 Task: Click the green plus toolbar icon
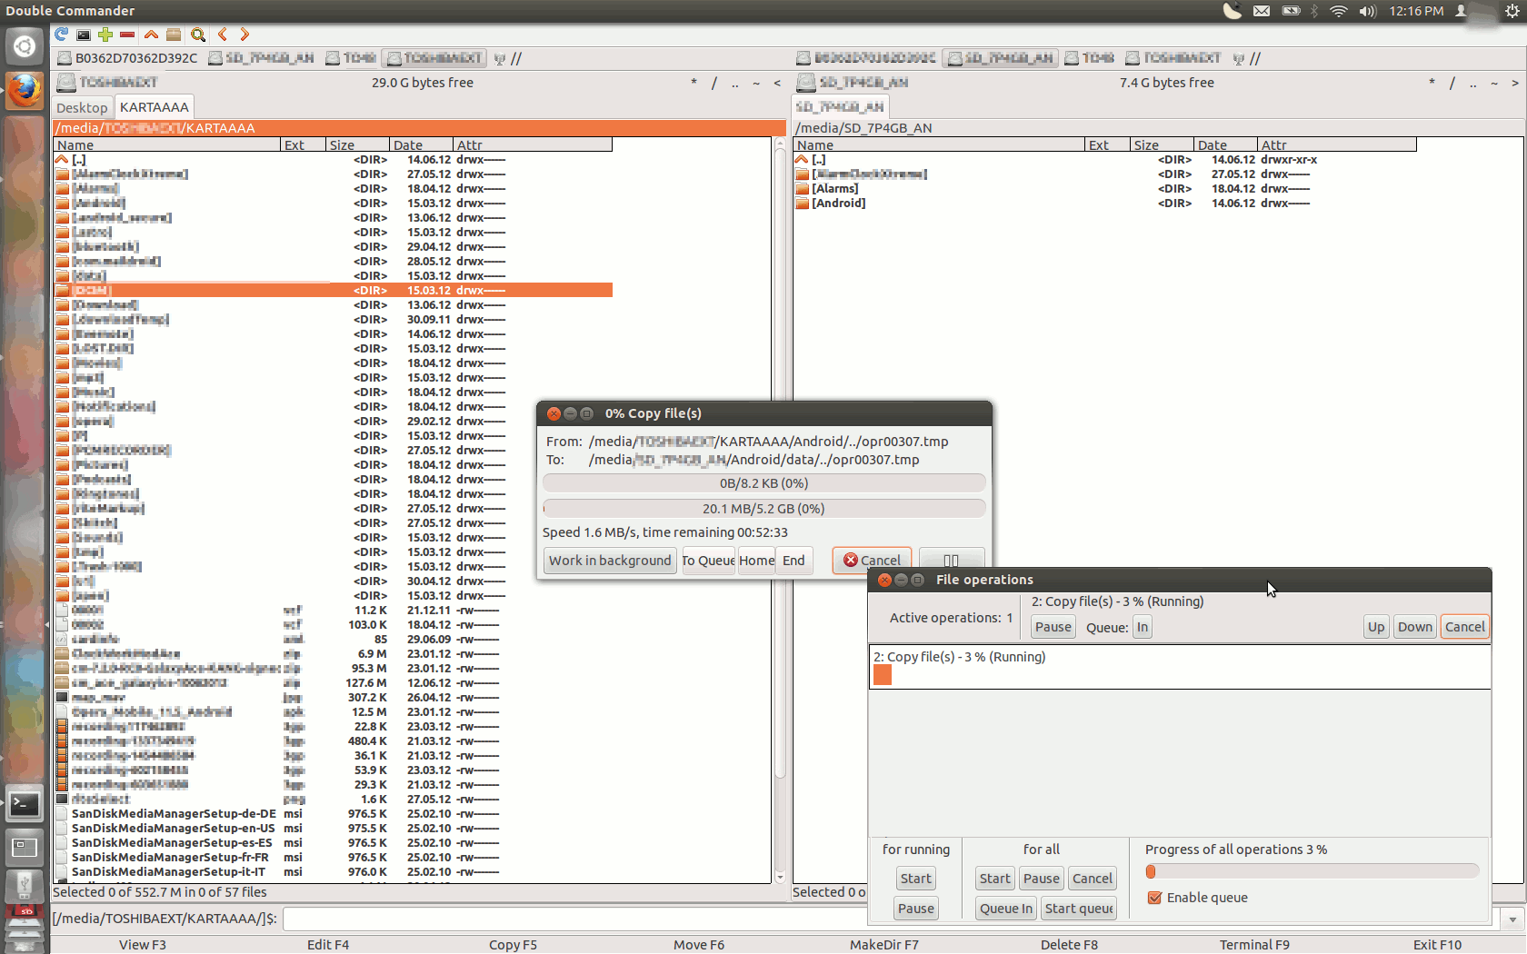pyautogui.click(x=105, y=35)
